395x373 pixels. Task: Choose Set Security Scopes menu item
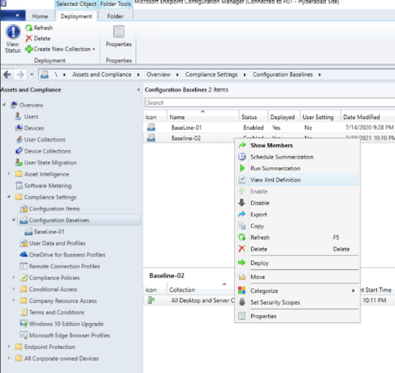(297, 302)
